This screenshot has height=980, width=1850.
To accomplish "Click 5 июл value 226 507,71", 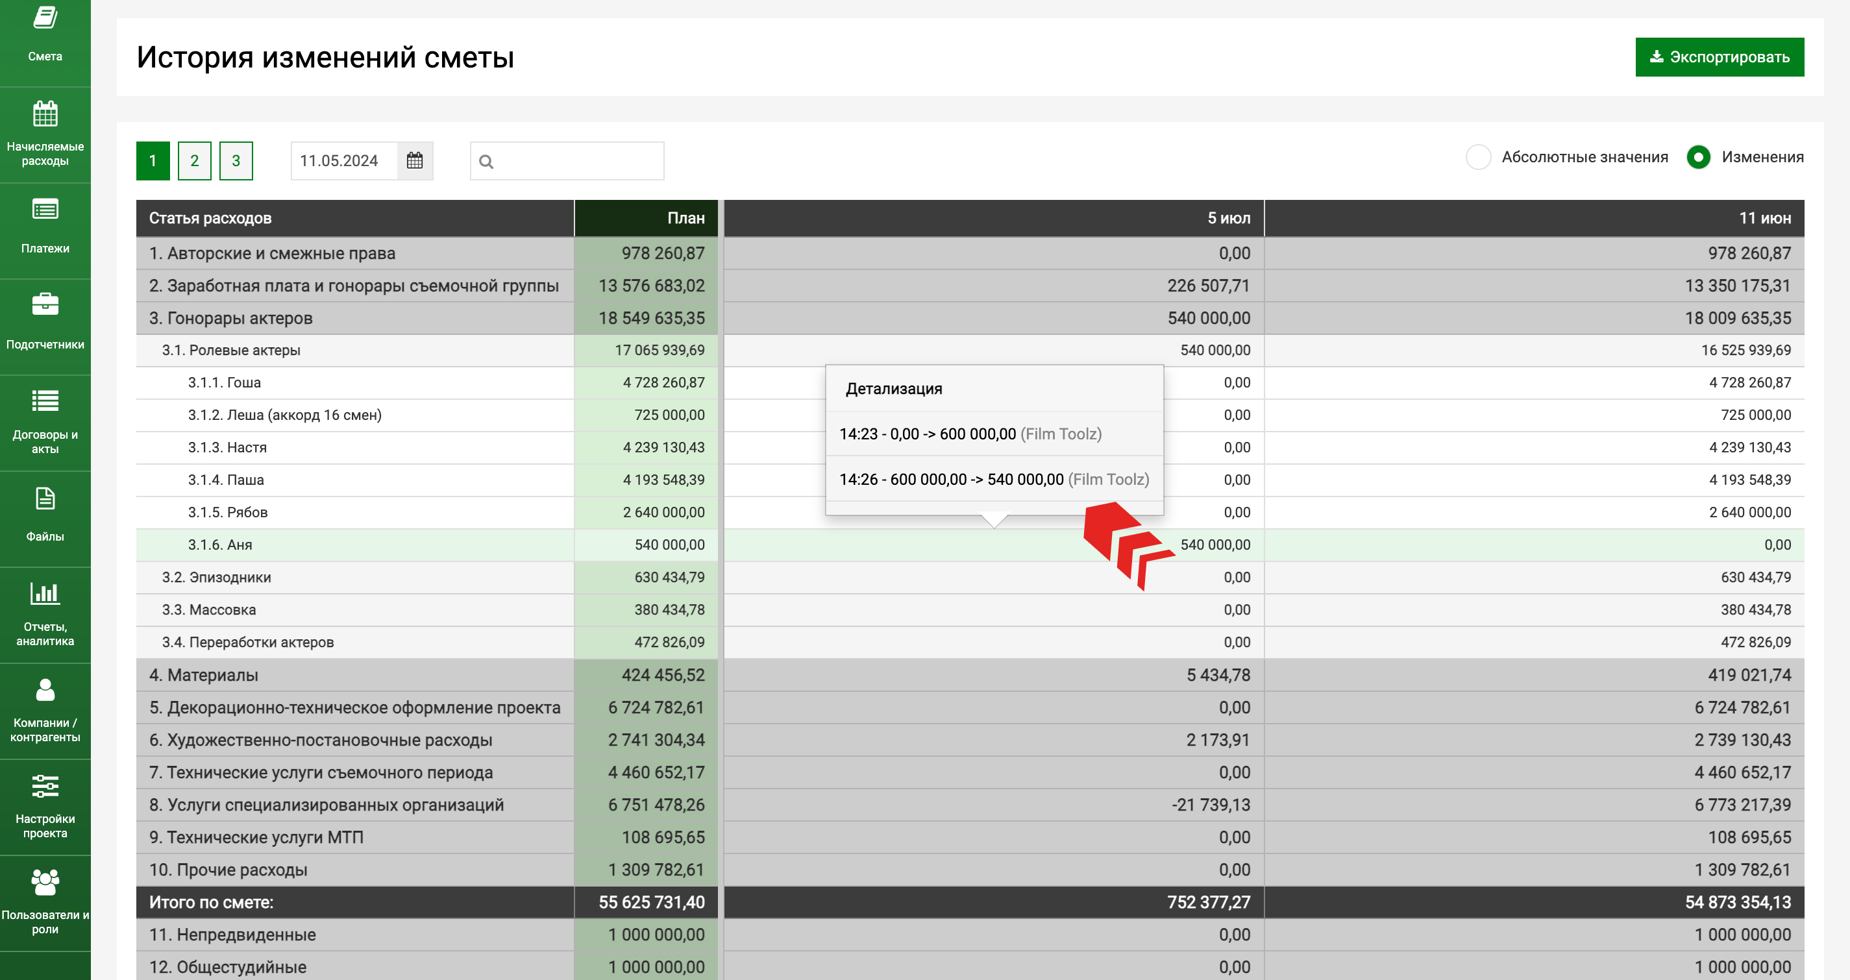I will point(1208,285).
